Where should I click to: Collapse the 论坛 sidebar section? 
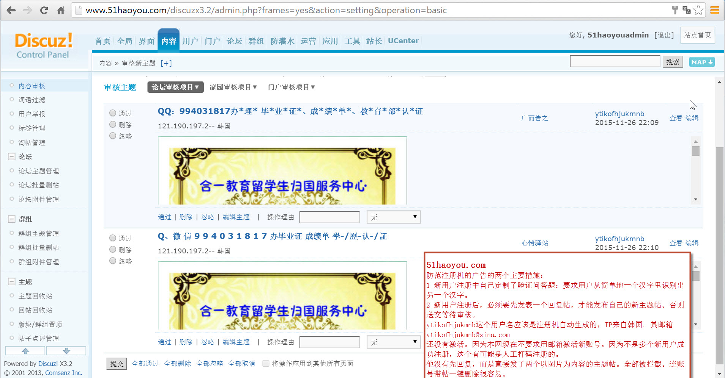click(x=12, y=157)
